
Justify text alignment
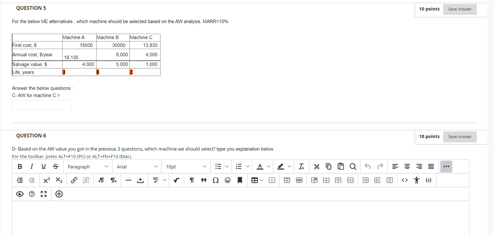(x=431, y=166)
